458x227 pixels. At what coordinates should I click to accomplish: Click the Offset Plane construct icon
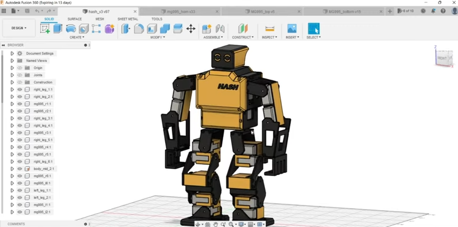(x=243, y=29)
